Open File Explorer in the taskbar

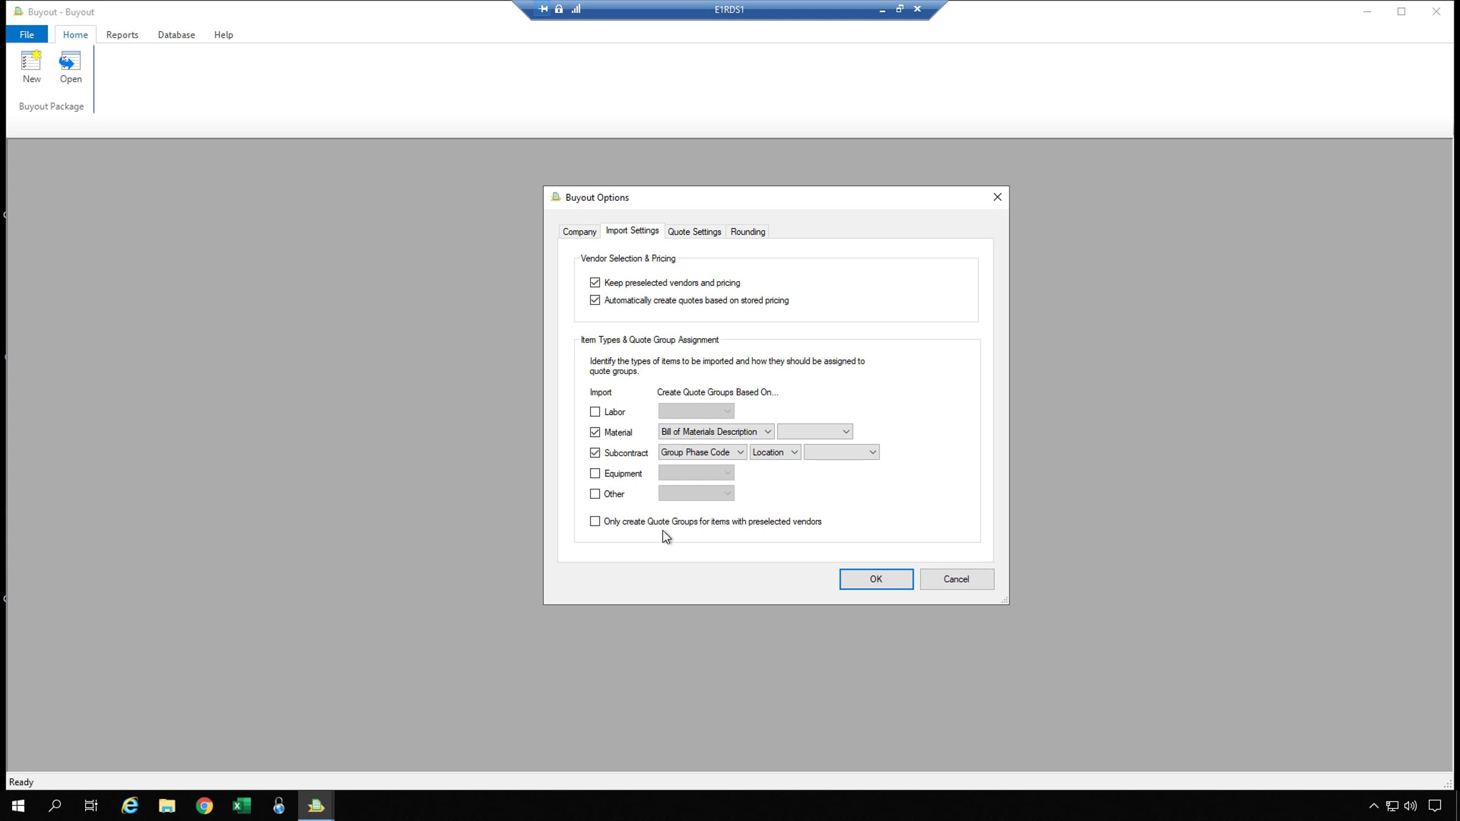[167, 806]
